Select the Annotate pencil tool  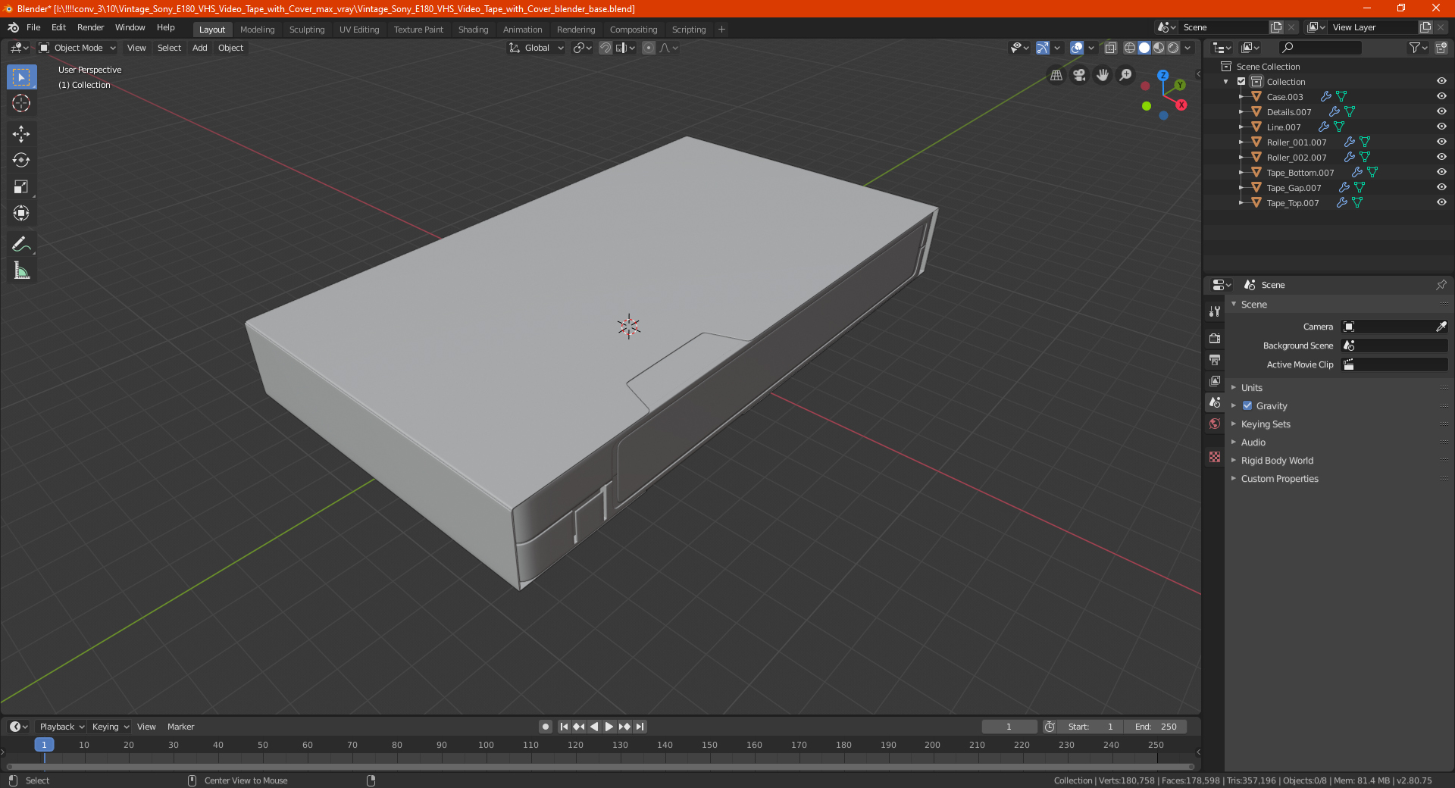pos(21,244)
